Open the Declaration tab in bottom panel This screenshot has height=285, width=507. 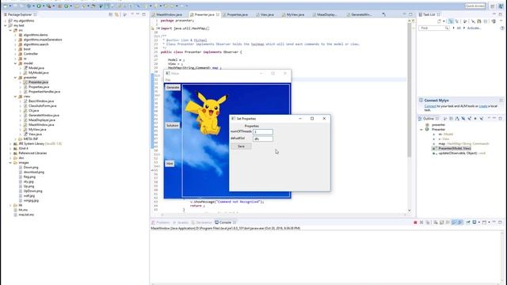[x=201, y=222]
